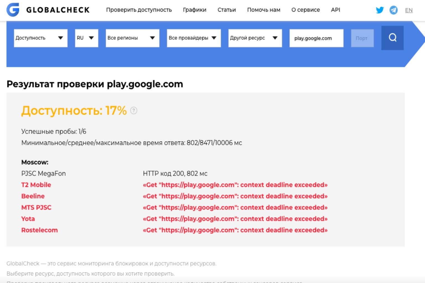Expand the Доступность dropdown

point(41,38)
